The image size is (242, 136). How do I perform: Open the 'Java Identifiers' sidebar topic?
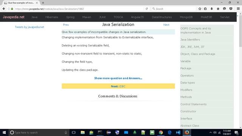click(x=190, y=40)
